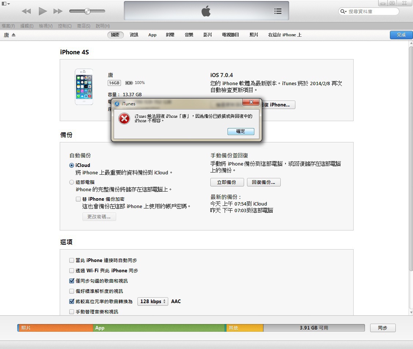The width and height of the screenshot is (413, 349).
Task: Click the eject icon next to 唐
Action: click(x=14, y=35)
